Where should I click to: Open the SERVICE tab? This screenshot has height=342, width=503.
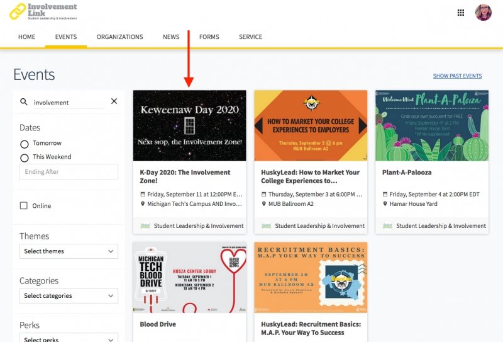[x=250, y=37]
